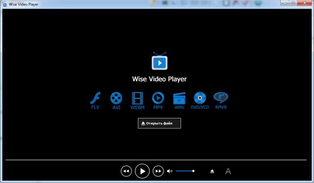Screen dimensions: 314x183
Task: Adjust the blue volume slider
Action: pyautogui.click(x=185, y=171)
